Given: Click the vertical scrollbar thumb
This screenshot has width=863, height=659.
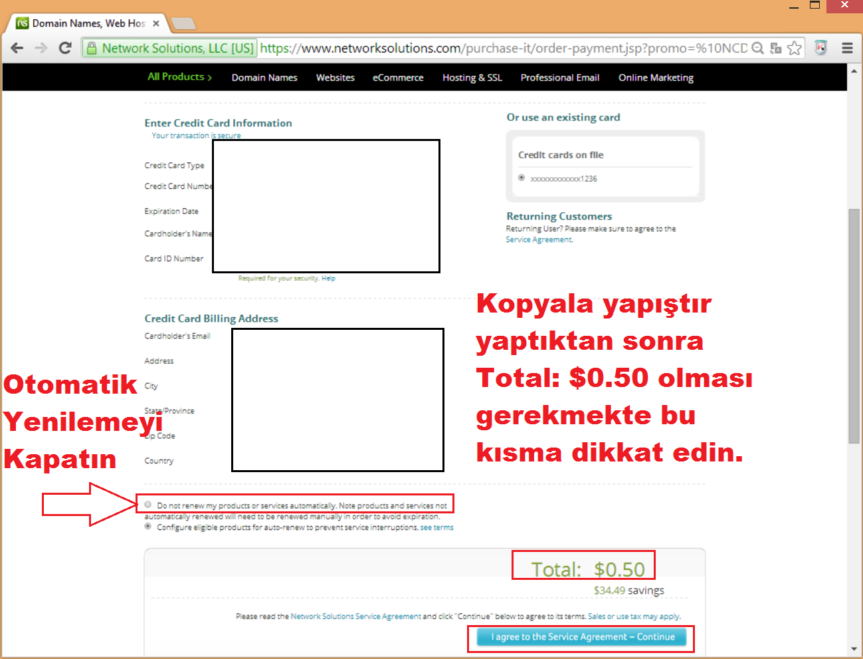Looking at the screenshot, I should (854, 326).
